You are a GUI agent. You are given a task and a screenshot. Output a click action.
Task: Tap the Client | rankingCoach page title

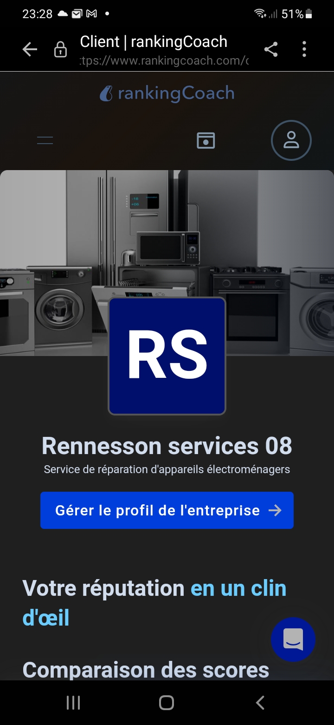coord(154,42)
